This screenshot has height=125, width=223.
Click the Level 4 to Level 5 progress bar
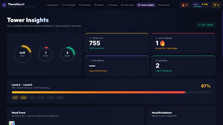111,92
